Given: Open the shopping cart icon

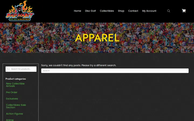Looking at the screenshot, I should [x=184, y=11].
